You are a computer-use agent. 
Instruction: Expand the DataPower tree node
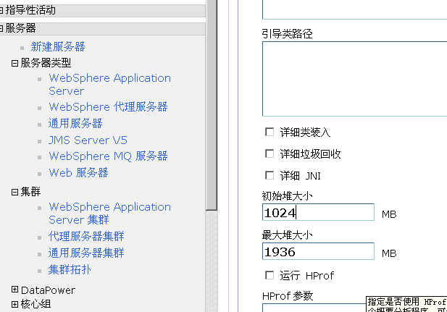pos(14,290)
